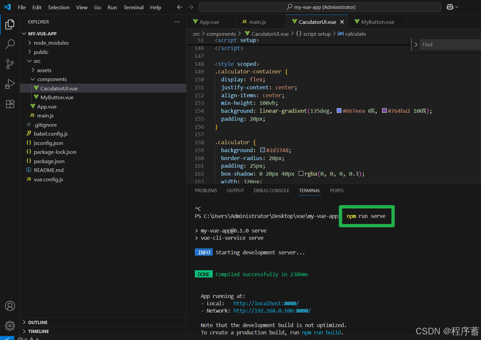
Task: Go forward with the right arrow
Action: tap(191, 7)
